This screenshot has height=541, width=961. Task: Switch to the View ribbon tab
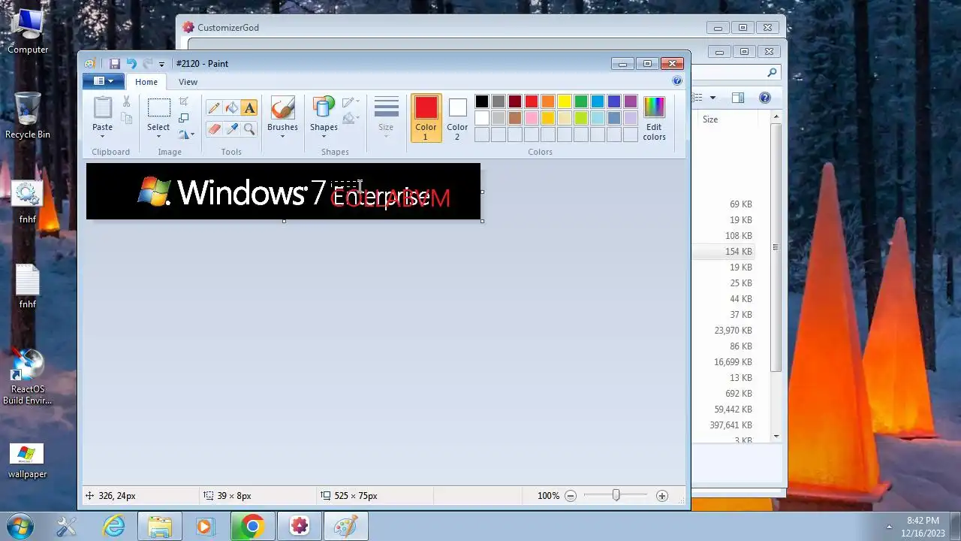pos(188,82)
